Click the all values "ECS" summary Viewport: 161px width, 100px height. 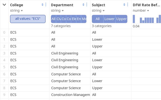tap(28, 19)
